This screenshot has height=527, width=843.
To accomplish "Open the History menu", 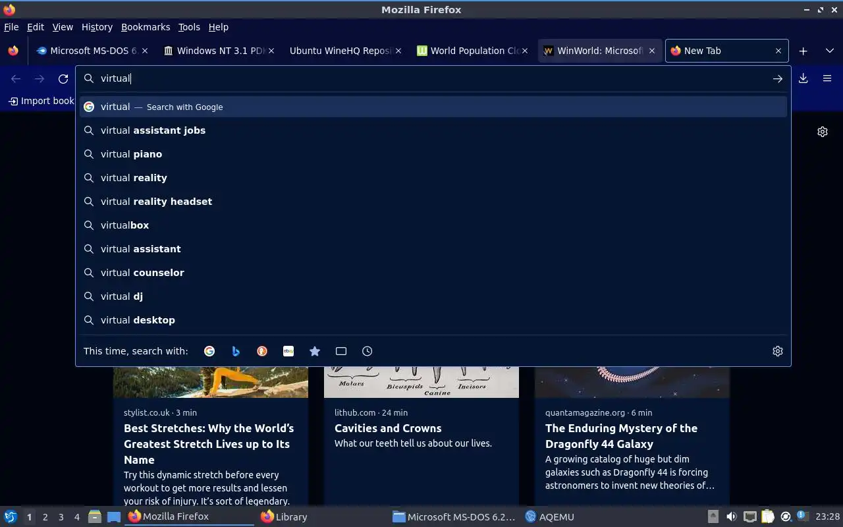I will [97, 27].
